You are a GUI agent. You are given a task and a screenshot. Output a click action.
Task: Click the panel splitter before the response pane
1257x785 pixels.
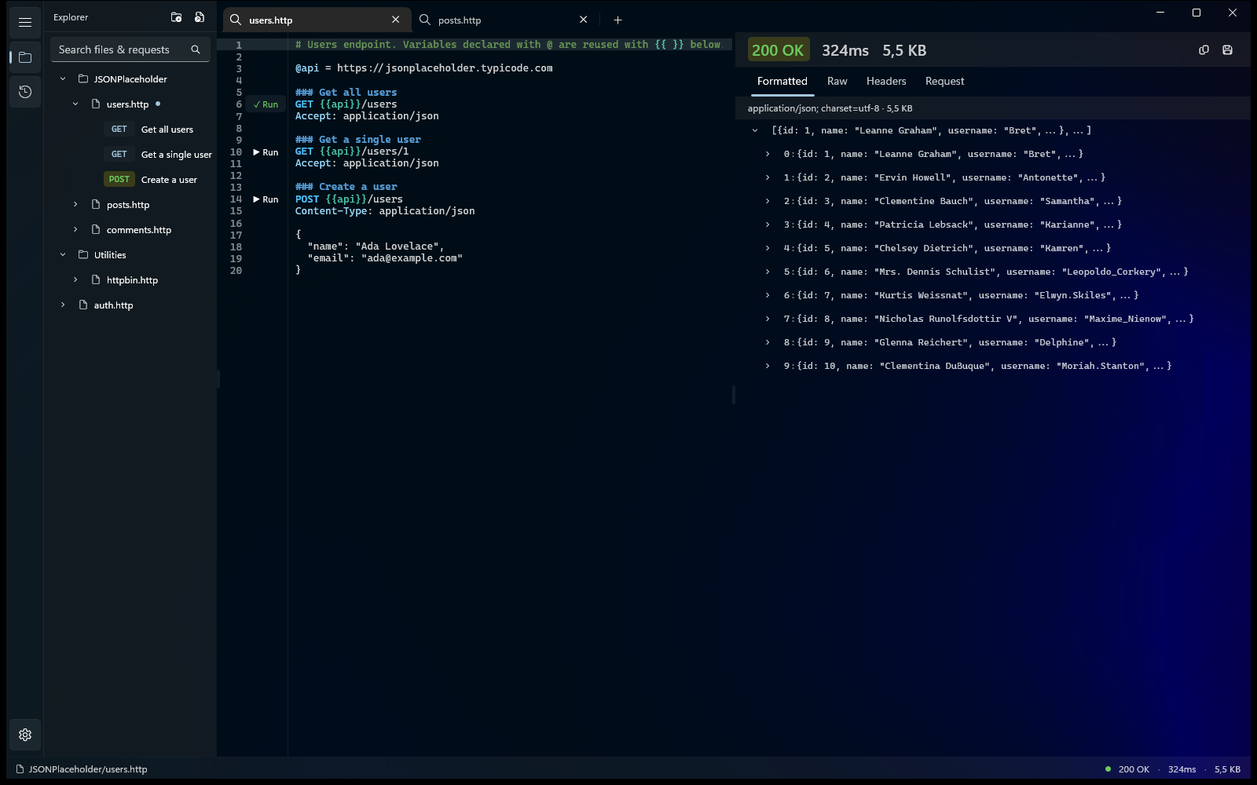click(x=734, y=395)
